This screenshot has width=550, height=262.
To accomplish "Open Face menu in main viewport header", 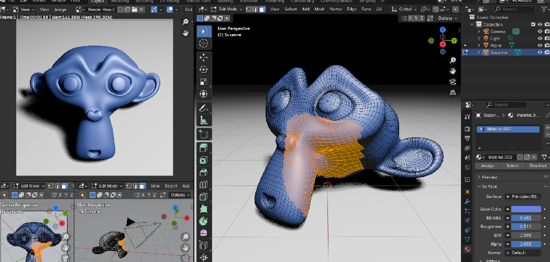I will coord(366,9).
